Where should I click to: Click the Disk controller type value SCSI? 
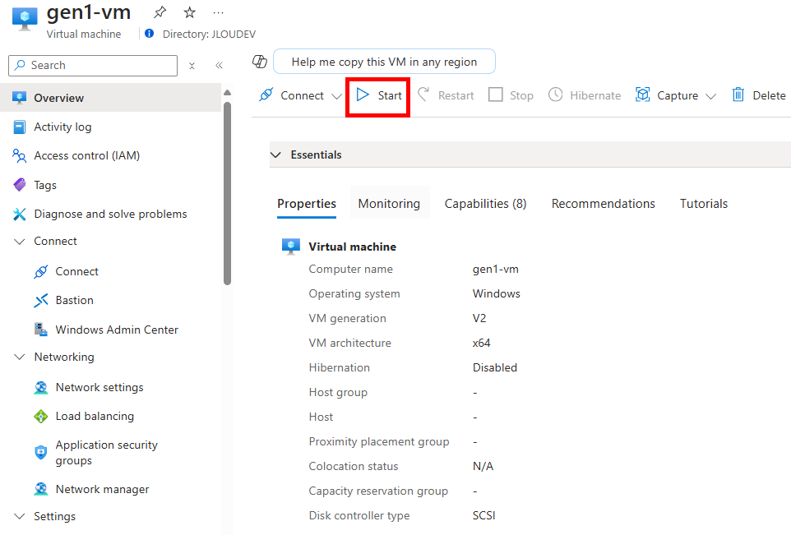[x=483, y=515]
